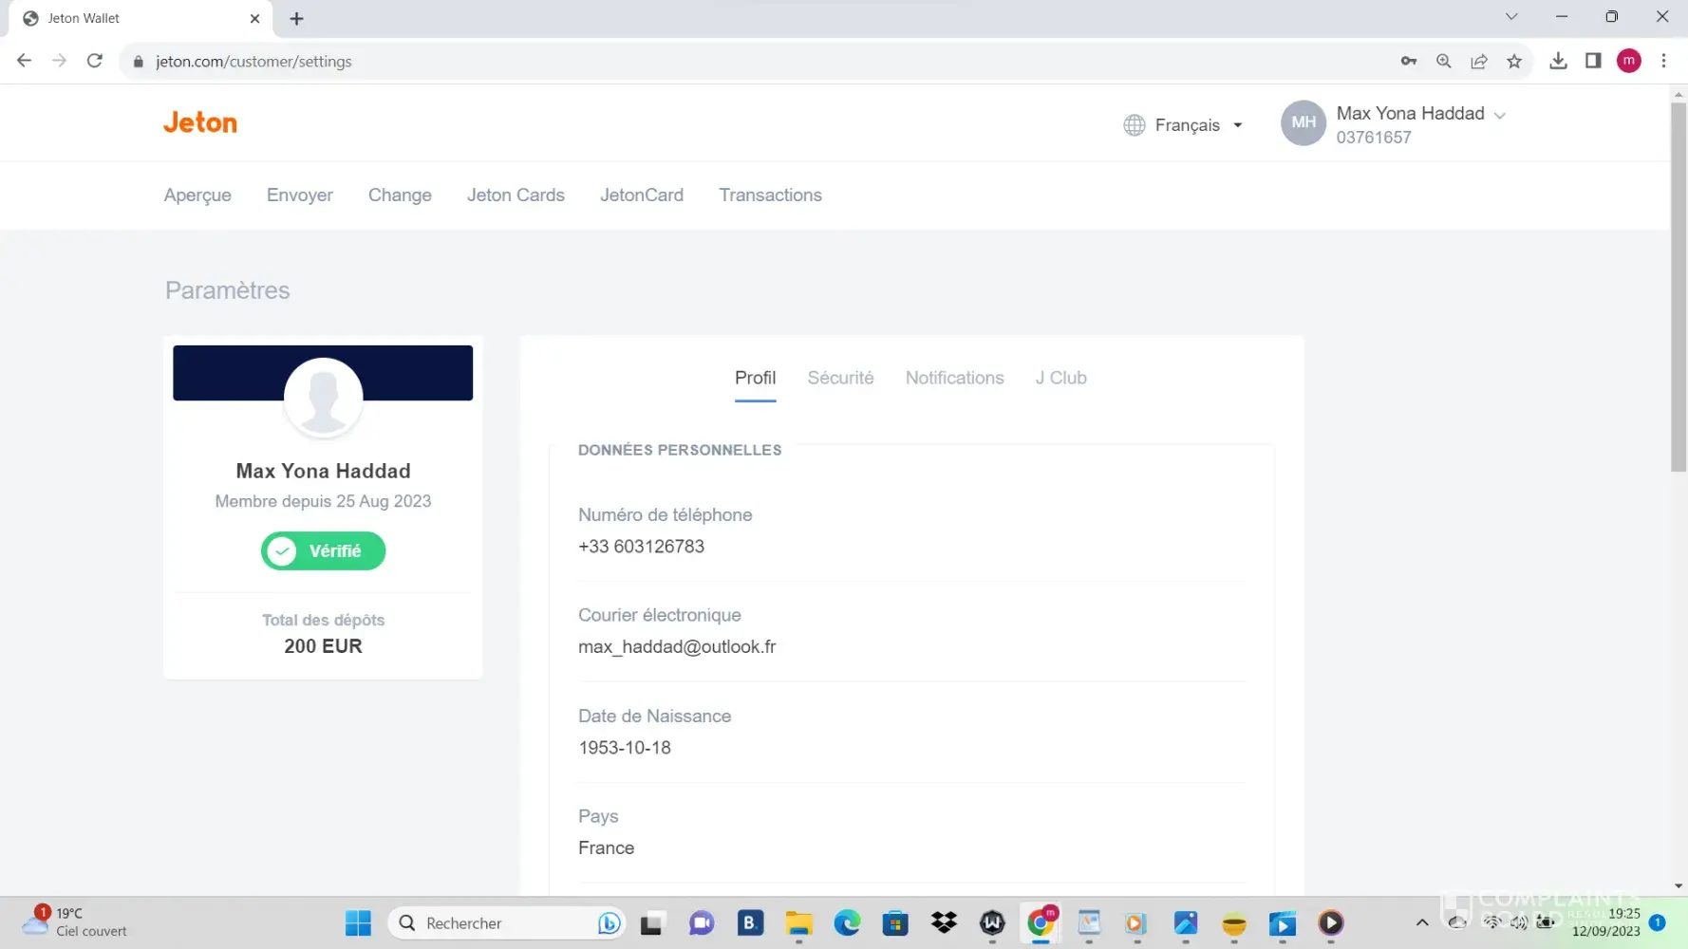Click the Jeton logo
The width and height of the screenshot is (1688, 949).
(x=199, y=122)
